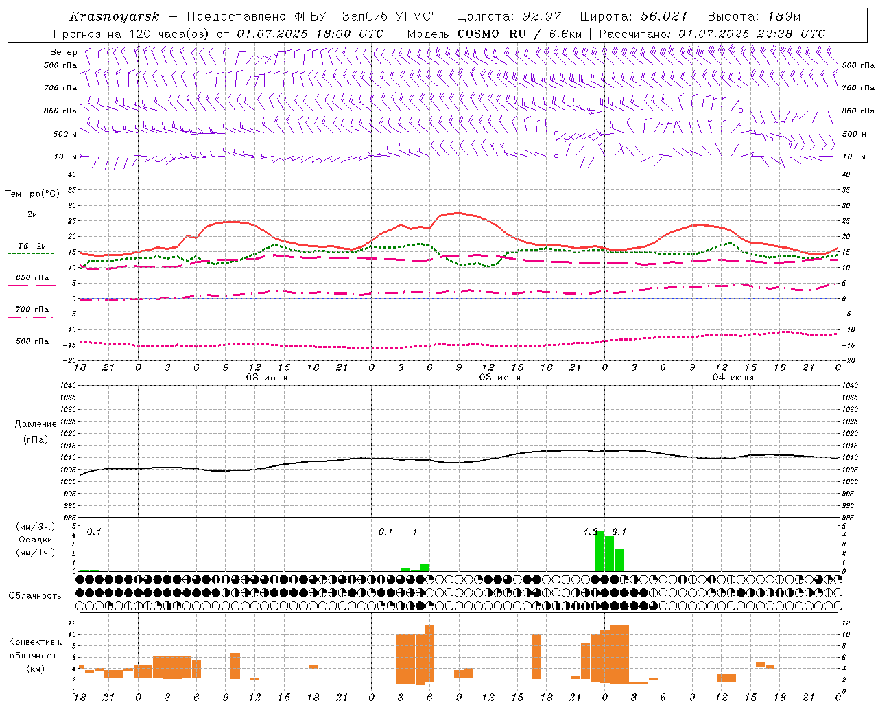The width and height of the screenshot is (878, 703).
Task: Click the Ветер wind section label
Action: pyautogui.click(x=63, y=52)
